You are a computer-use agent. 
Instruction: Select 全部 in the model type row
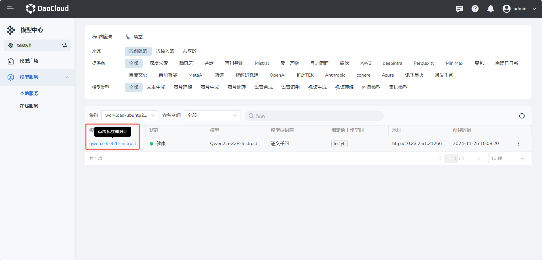click(134, 87)
